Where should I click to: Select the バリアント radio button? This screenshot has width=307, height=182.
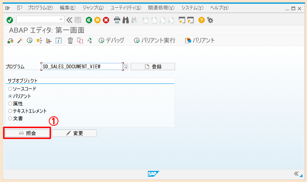click(x=10, y=96)
